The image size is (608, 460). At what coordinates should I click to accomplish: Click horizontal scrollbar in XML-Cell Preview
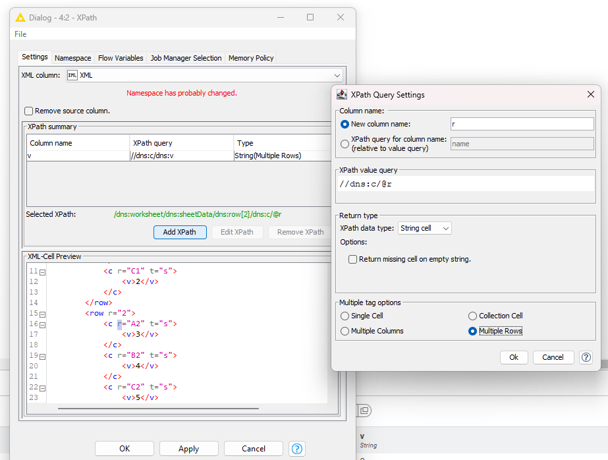tap(158, 409)
